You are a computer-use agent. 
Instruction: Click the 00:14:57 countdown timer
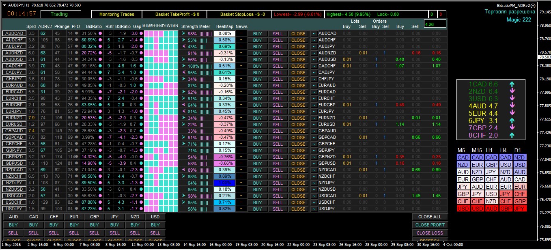[x=22, y=14]
